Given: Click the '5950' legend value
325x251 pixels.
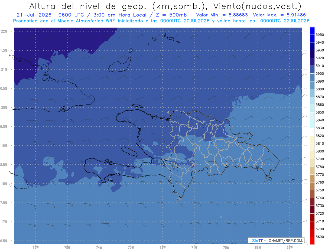Looking at the screenshot, I should coord(320,35).
